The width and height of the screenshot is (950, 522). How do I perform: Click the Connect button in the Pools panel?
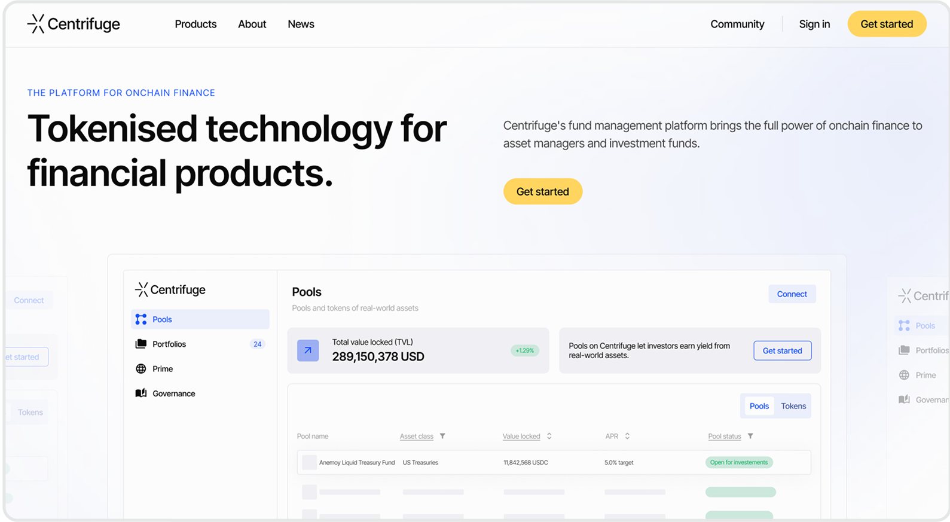792,294
